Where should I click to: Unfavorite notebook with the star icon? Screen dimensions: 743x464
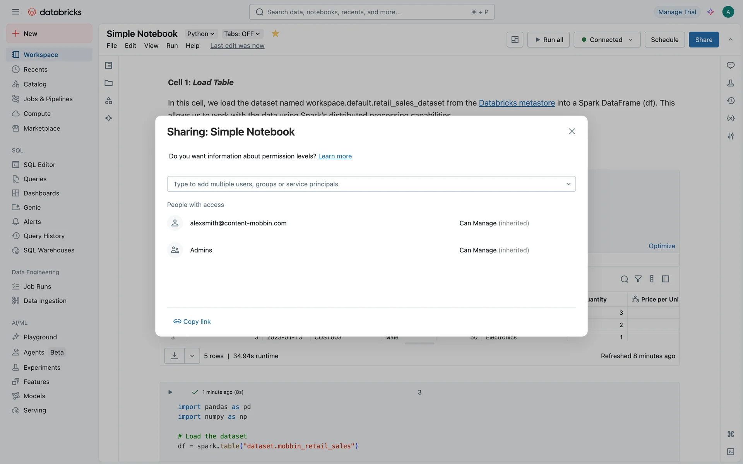[275, 34]
